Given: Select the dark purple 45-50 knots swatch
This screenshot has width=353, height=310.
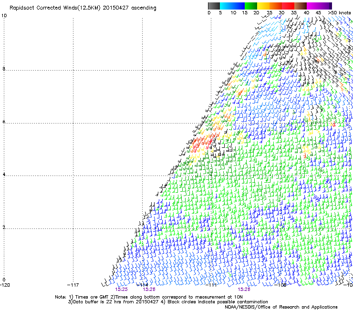Looking at the screenshot, I should [325, 6].
